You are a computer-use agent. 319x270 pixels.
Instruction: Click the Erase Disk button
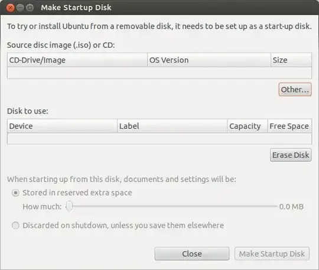291,155
